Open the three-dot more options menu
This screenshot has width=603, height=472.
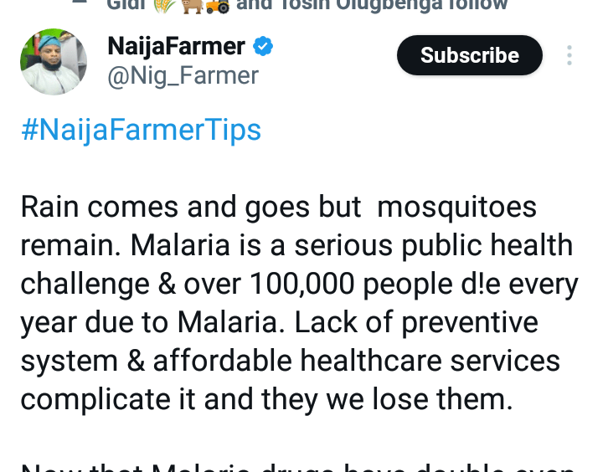pyautogui.click(x=569, y=55)
